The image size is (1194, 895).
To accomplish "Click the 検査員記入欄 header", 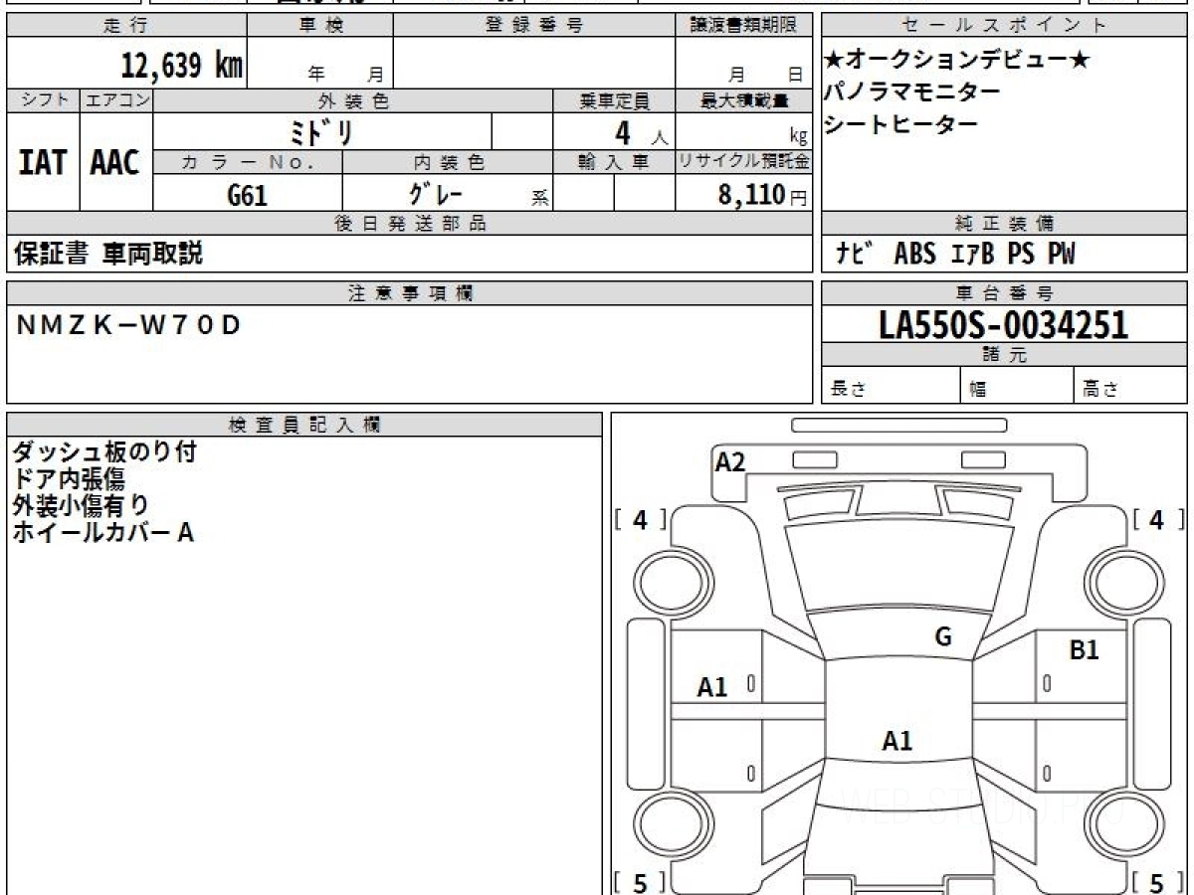I will tap(304, 425).
